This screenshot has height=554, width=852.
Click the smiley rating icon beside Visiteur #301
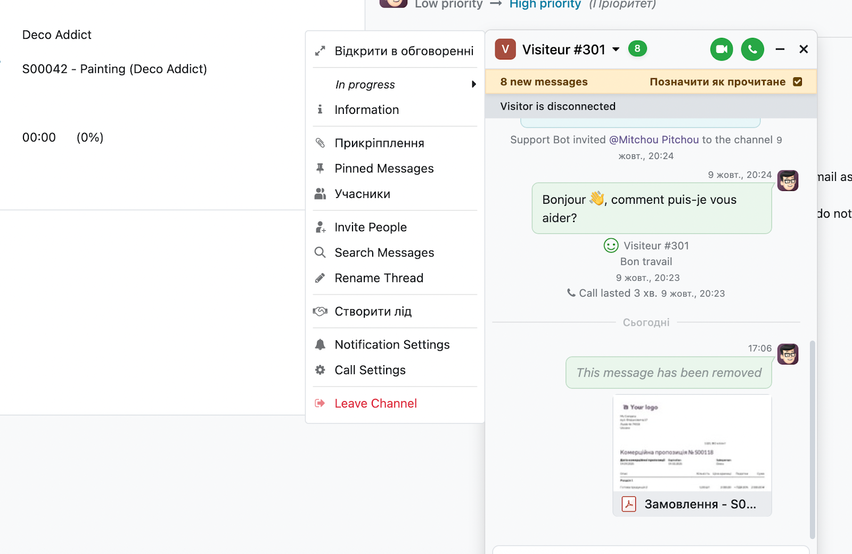[x=611, y=245]
